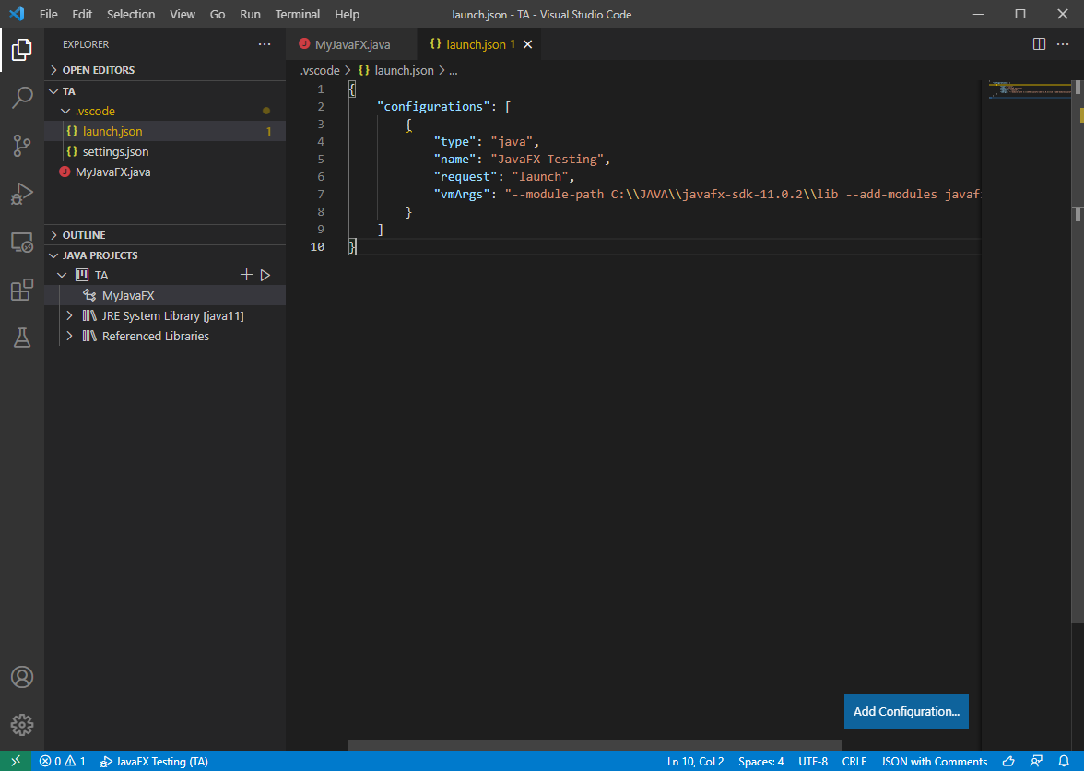Change indentation via Spaces: 4
This screenshot has width=1084, height=771.
coord(760,762)
